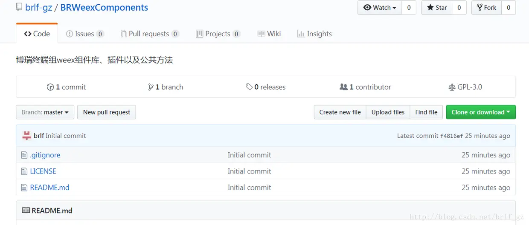Open the README.md file
Image resolution: width=529 pixels, height=225 pixels.
pyautogui.click(x=49, y=188)
